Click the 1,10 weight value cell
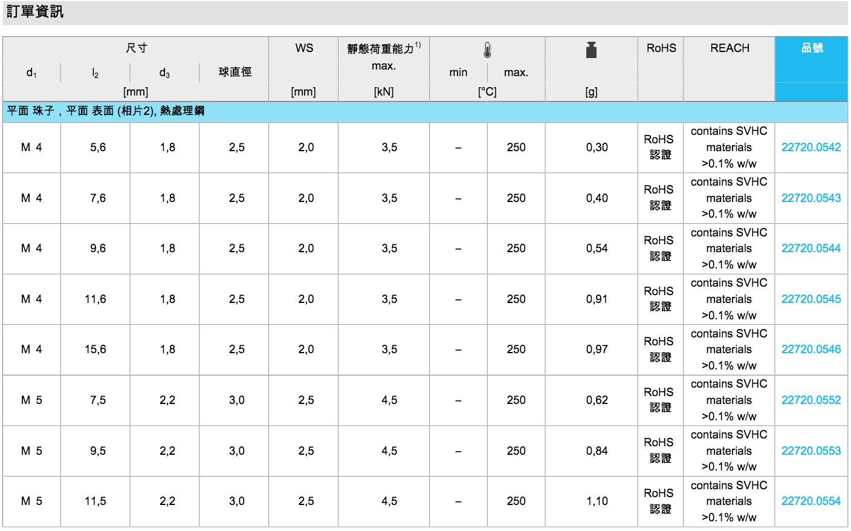Viewport: 851px width, 531px height. point(597,501)
